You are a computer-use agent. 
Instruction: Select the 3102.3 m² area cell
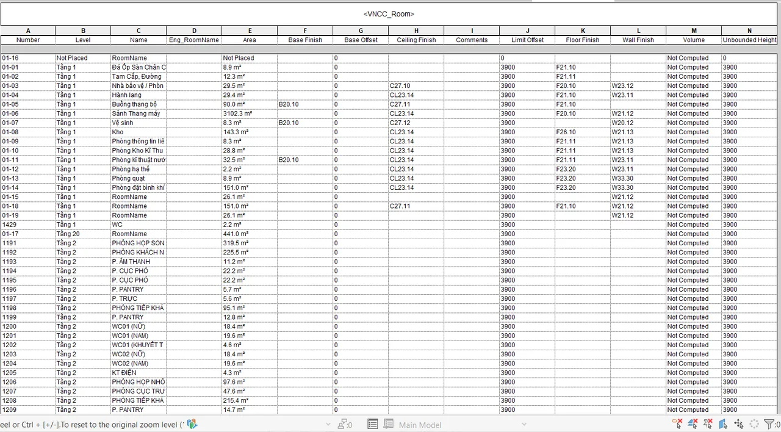coord(250,113)
